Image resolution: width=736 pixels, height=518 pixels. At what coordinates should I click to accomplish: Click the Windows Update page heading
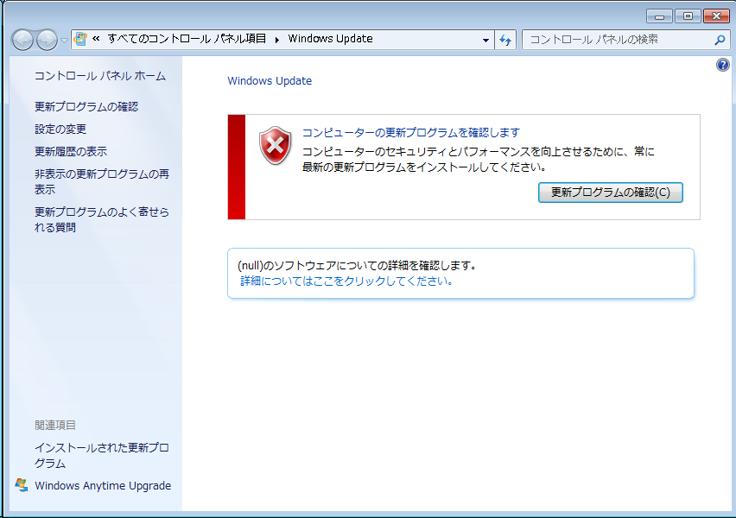[270, 80]
